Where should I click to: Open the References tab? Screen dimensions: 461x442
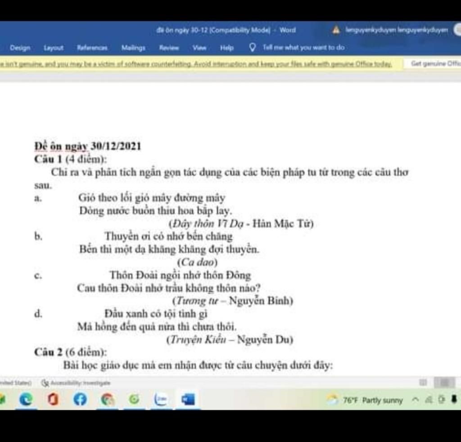(x=92, y=48)
